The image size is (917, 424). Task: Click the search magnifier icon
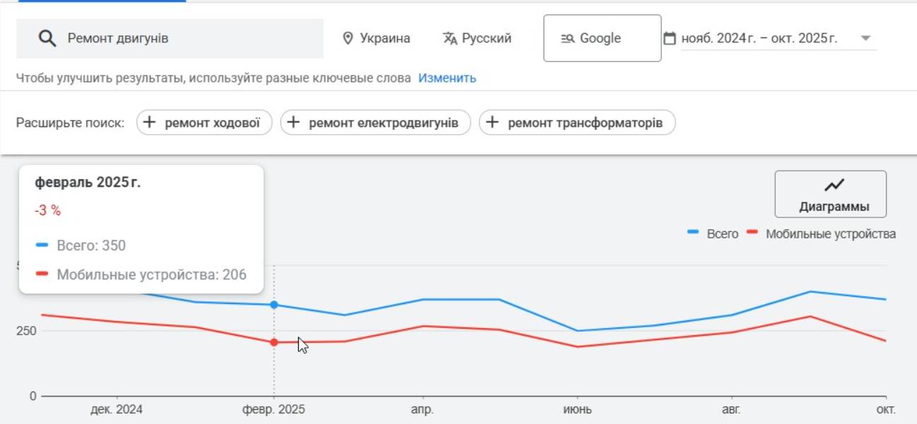pyautogui.click(x=47, y=39)
